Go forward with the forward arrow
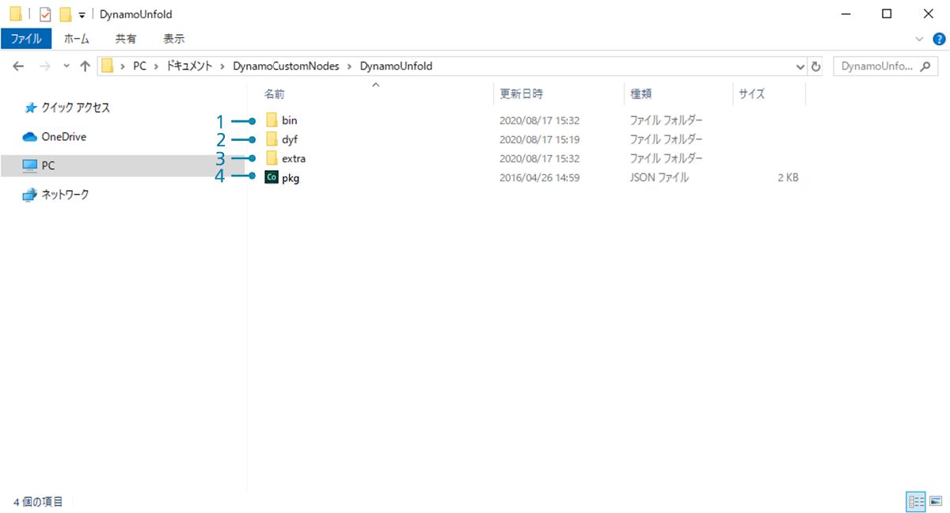 click(44, 66)
